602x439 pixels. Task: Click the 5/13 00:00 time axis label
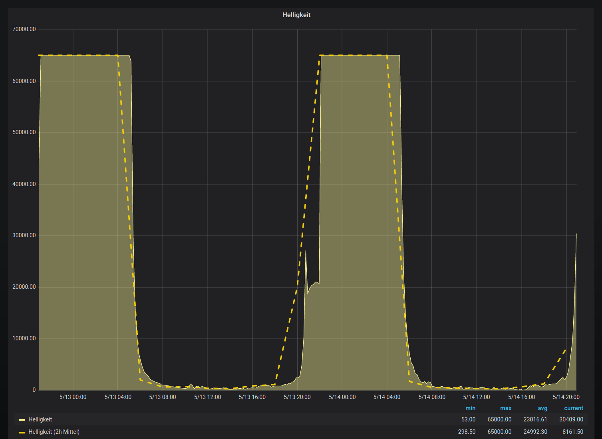[73, 397]
